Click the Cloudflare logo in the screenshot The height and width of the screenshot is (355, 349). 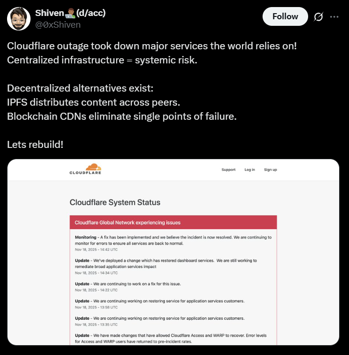click(85, 169)
